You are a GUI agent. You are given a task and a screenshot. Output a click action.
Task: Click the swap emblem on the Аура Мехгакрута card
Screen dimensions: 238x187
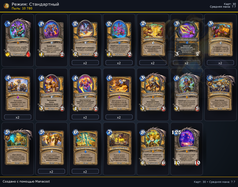[7, 138]
